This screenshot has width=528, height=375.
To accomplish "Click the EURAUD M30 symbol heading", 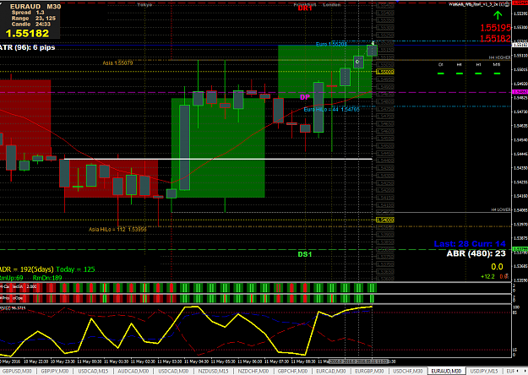I will (x=35, y=7).
